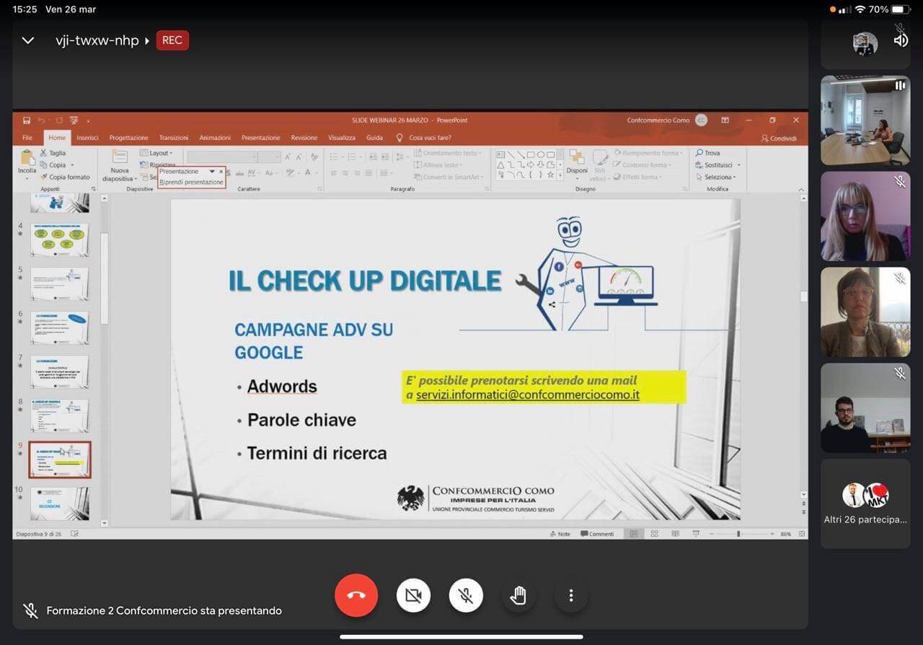Tap the speaker audio output icon
The width and height of the screenshot is (923, 645).
pyautogui.click(x=901, y=40)
